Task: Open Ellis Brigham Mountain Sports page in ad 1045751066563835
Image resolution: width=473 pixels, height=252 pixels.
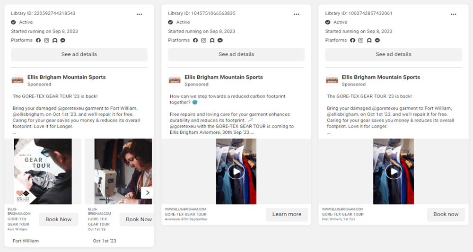Action: tap(224, 77)
